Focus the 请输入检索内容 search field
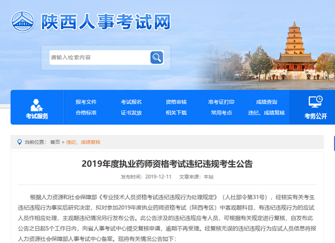The width and height of the screenshot is (335, 243). click(x=100, y=57)
